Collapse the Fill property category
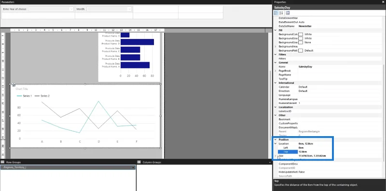The height and width of the screenshot is (191, 386). [x=276, y=30]
